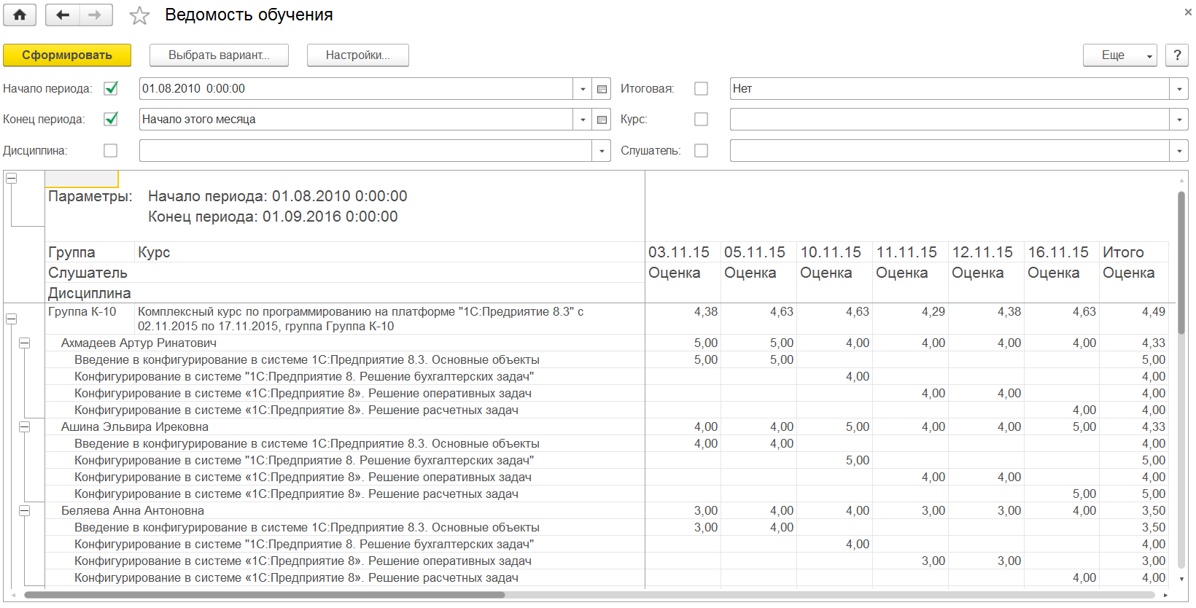The image size is (1196, 608).
Task: Add report to favorites with star
Action: click(x=139, y=16)
